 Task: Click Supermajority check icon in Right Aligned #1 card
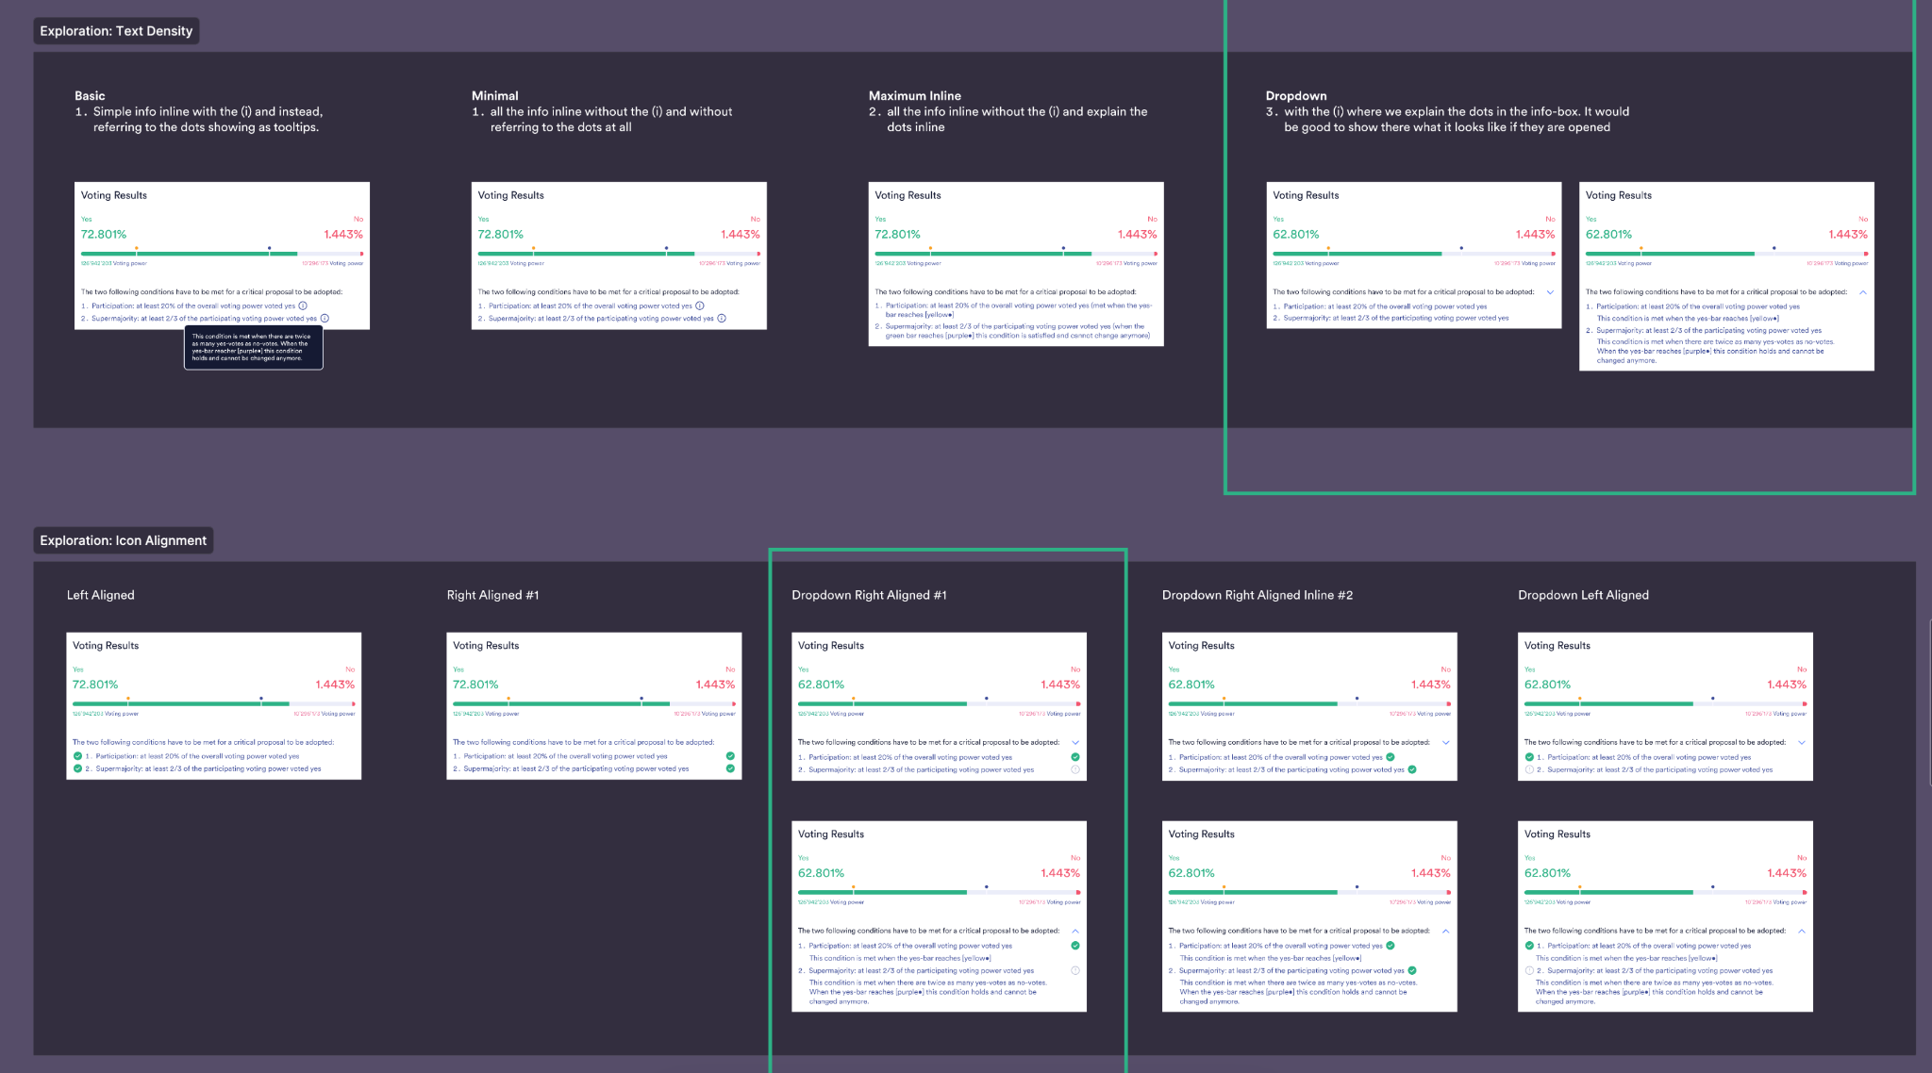730,768
